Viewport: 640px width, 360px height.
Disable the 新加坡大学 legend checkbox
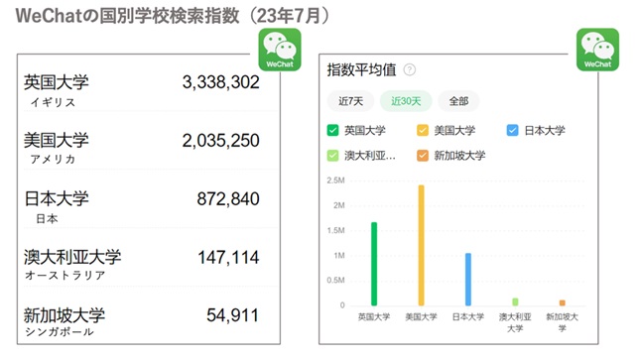click(423, 156)
